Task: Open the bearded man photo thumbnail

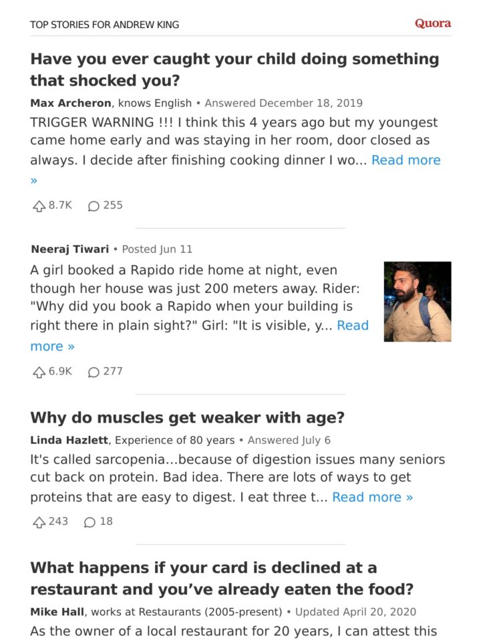Action: coord(418,302)
